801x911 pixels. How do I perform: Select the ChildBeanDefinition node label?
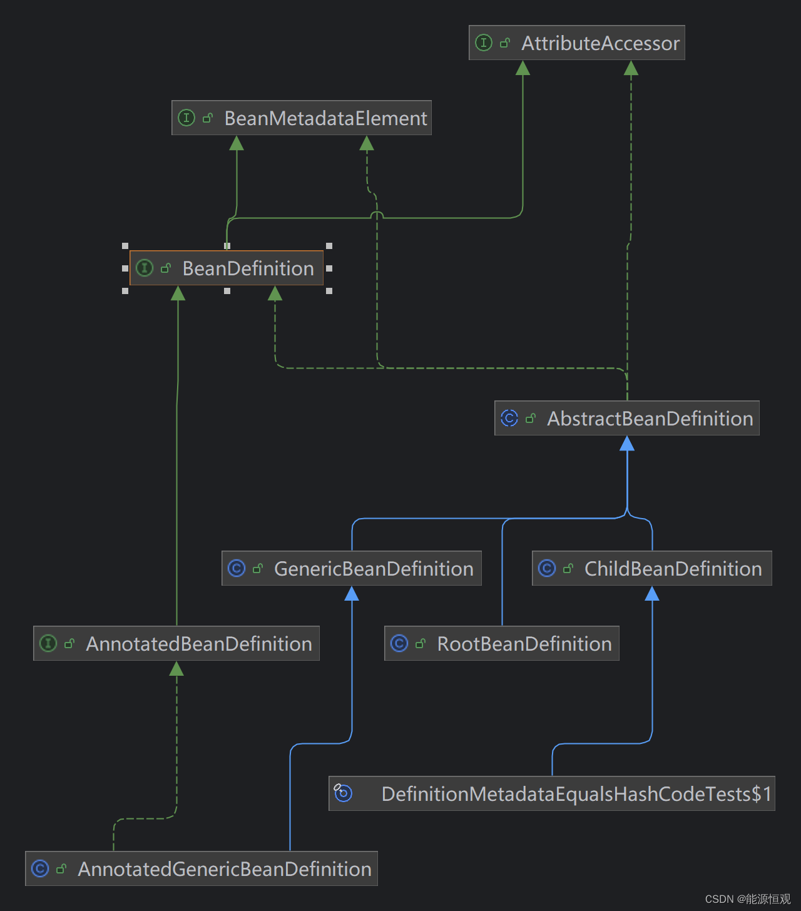673,569
